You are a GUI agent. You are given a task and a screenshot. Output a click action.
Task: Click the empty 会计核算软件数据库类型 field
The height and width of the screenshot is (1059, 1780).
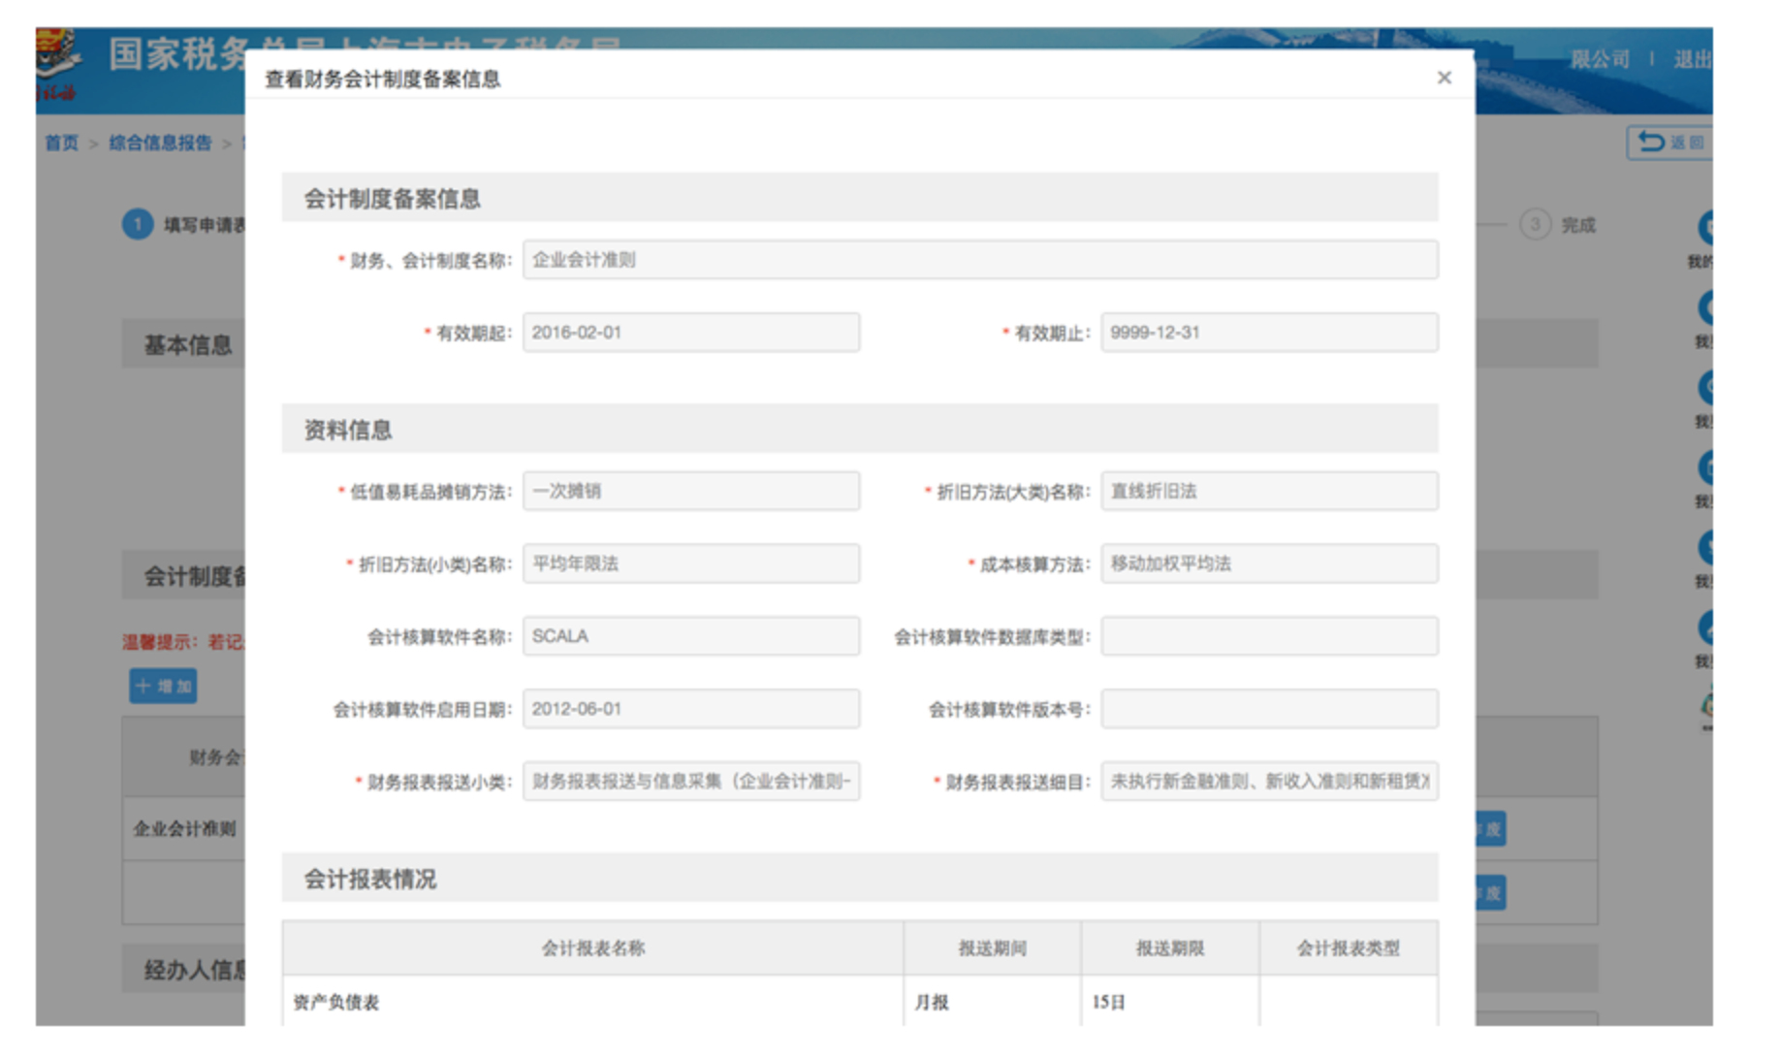click(x=1268, y=637)
